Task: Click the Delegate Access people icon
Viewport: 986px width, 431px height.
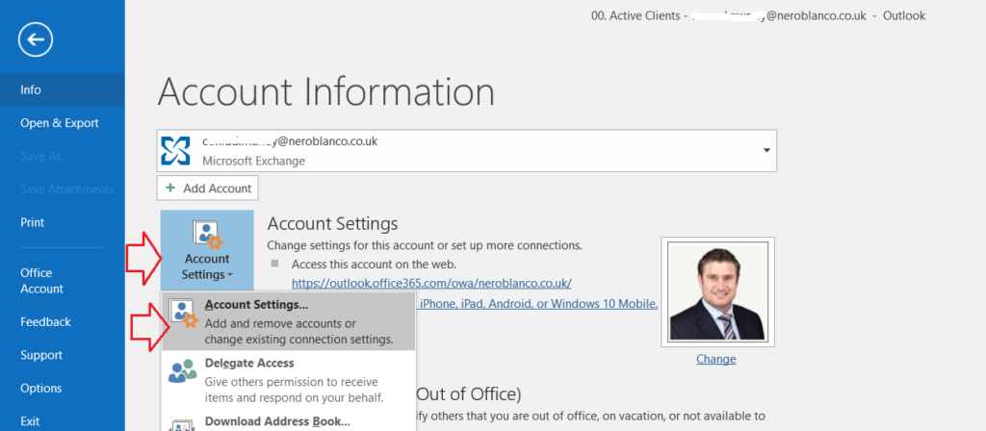Action: pos(183,371)
